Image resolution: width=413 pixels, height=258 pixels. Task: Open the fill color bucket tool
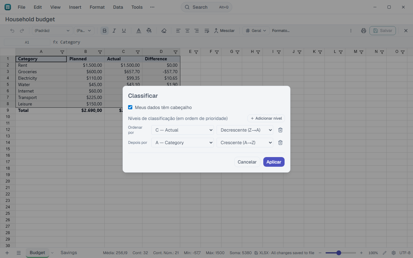tap(149, 31)
